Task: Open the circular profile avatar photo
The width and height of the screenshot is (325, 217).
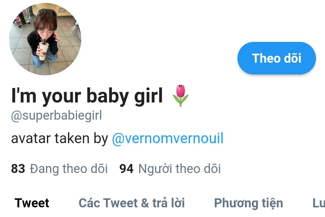Action: (45, 39)
